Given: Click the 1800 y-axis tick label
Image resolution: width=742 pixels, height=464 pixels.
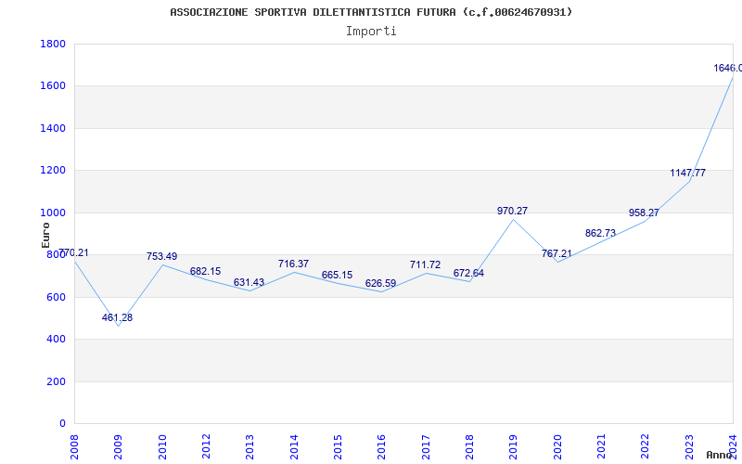Looking at the screenshot, I should click(53, 44).
